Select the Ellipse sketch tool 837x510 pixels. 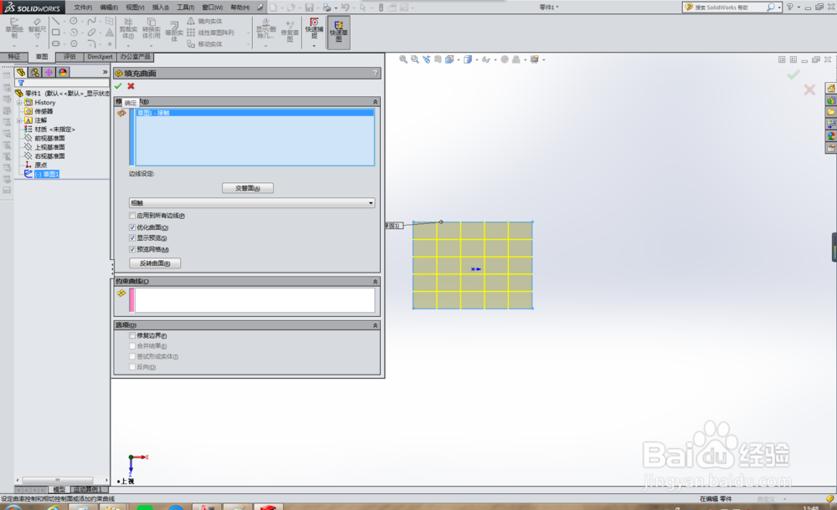91,33
